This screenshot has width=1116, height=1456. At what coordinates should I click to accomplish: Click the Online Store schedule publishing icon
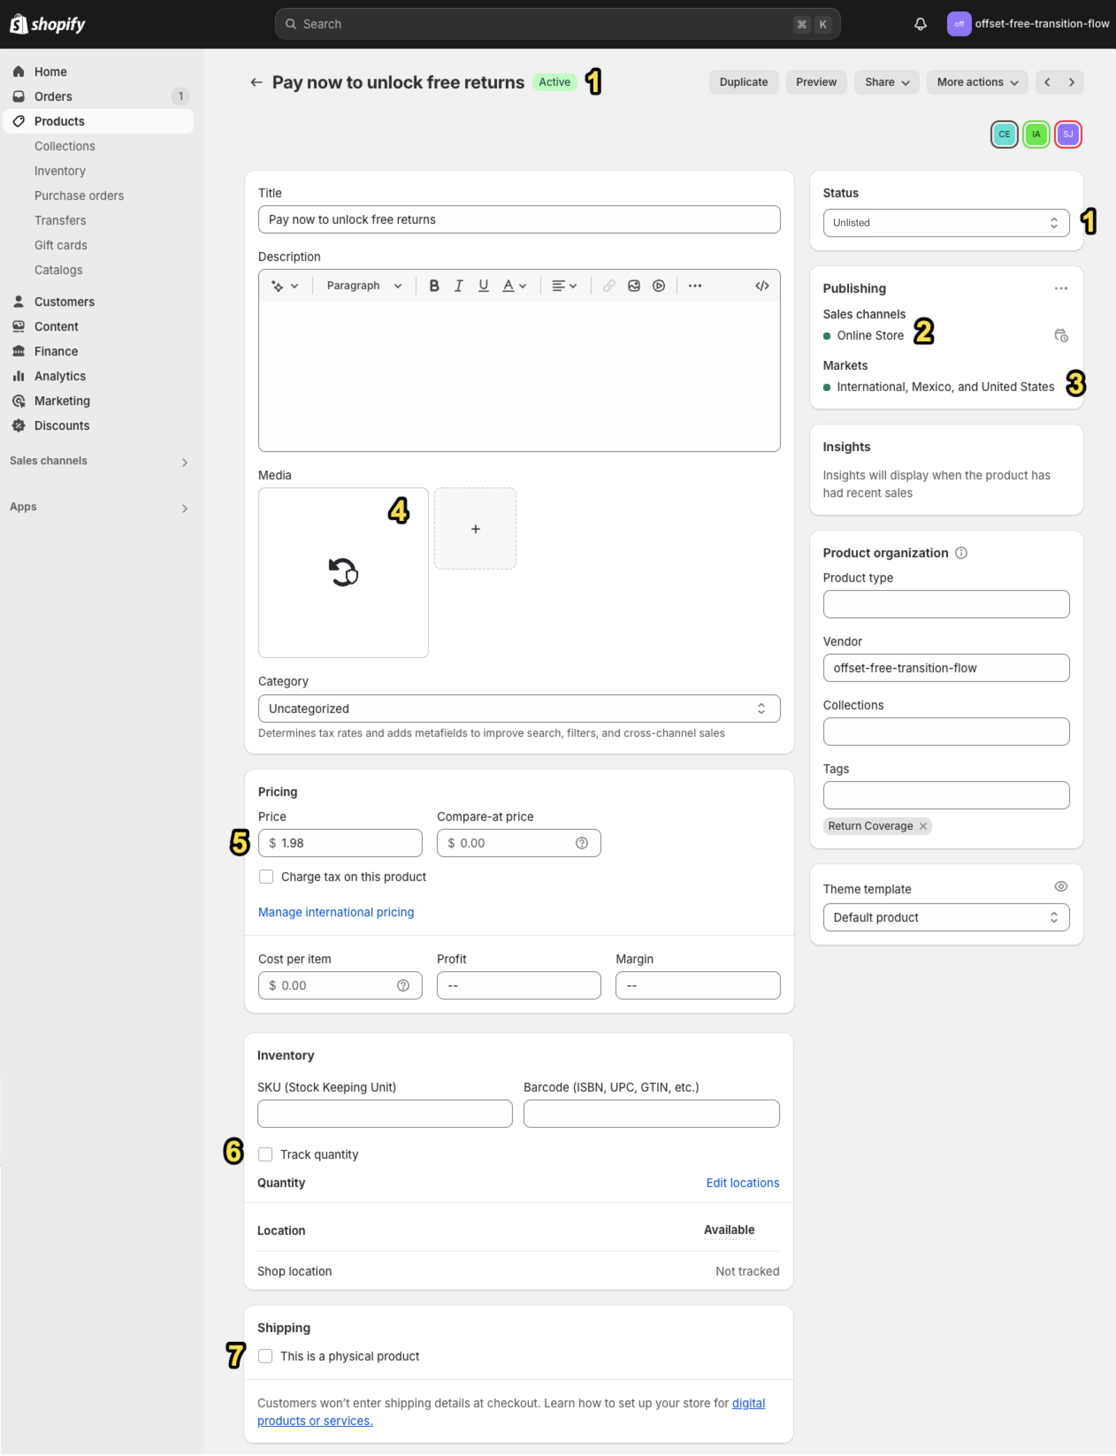[1060, 336]
